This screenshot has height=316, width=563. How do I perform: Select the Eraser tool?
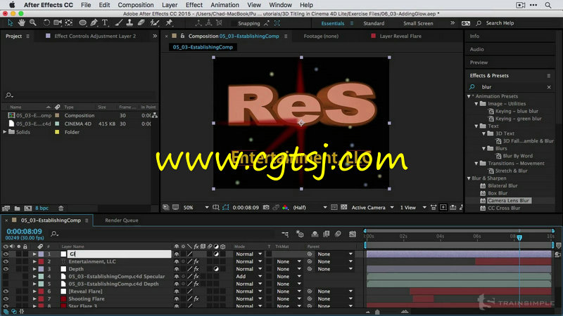(141, 23)
